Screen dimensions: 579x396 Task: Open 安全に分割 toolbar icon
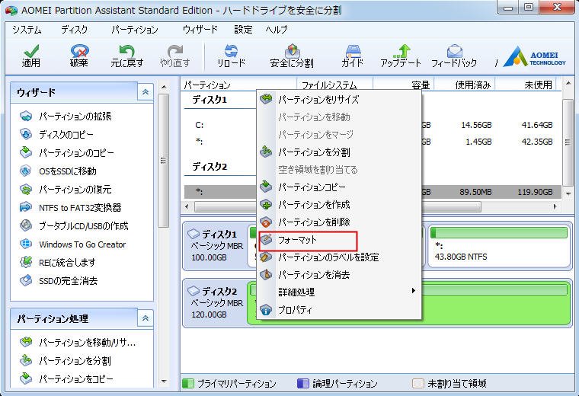coord(292,56)
